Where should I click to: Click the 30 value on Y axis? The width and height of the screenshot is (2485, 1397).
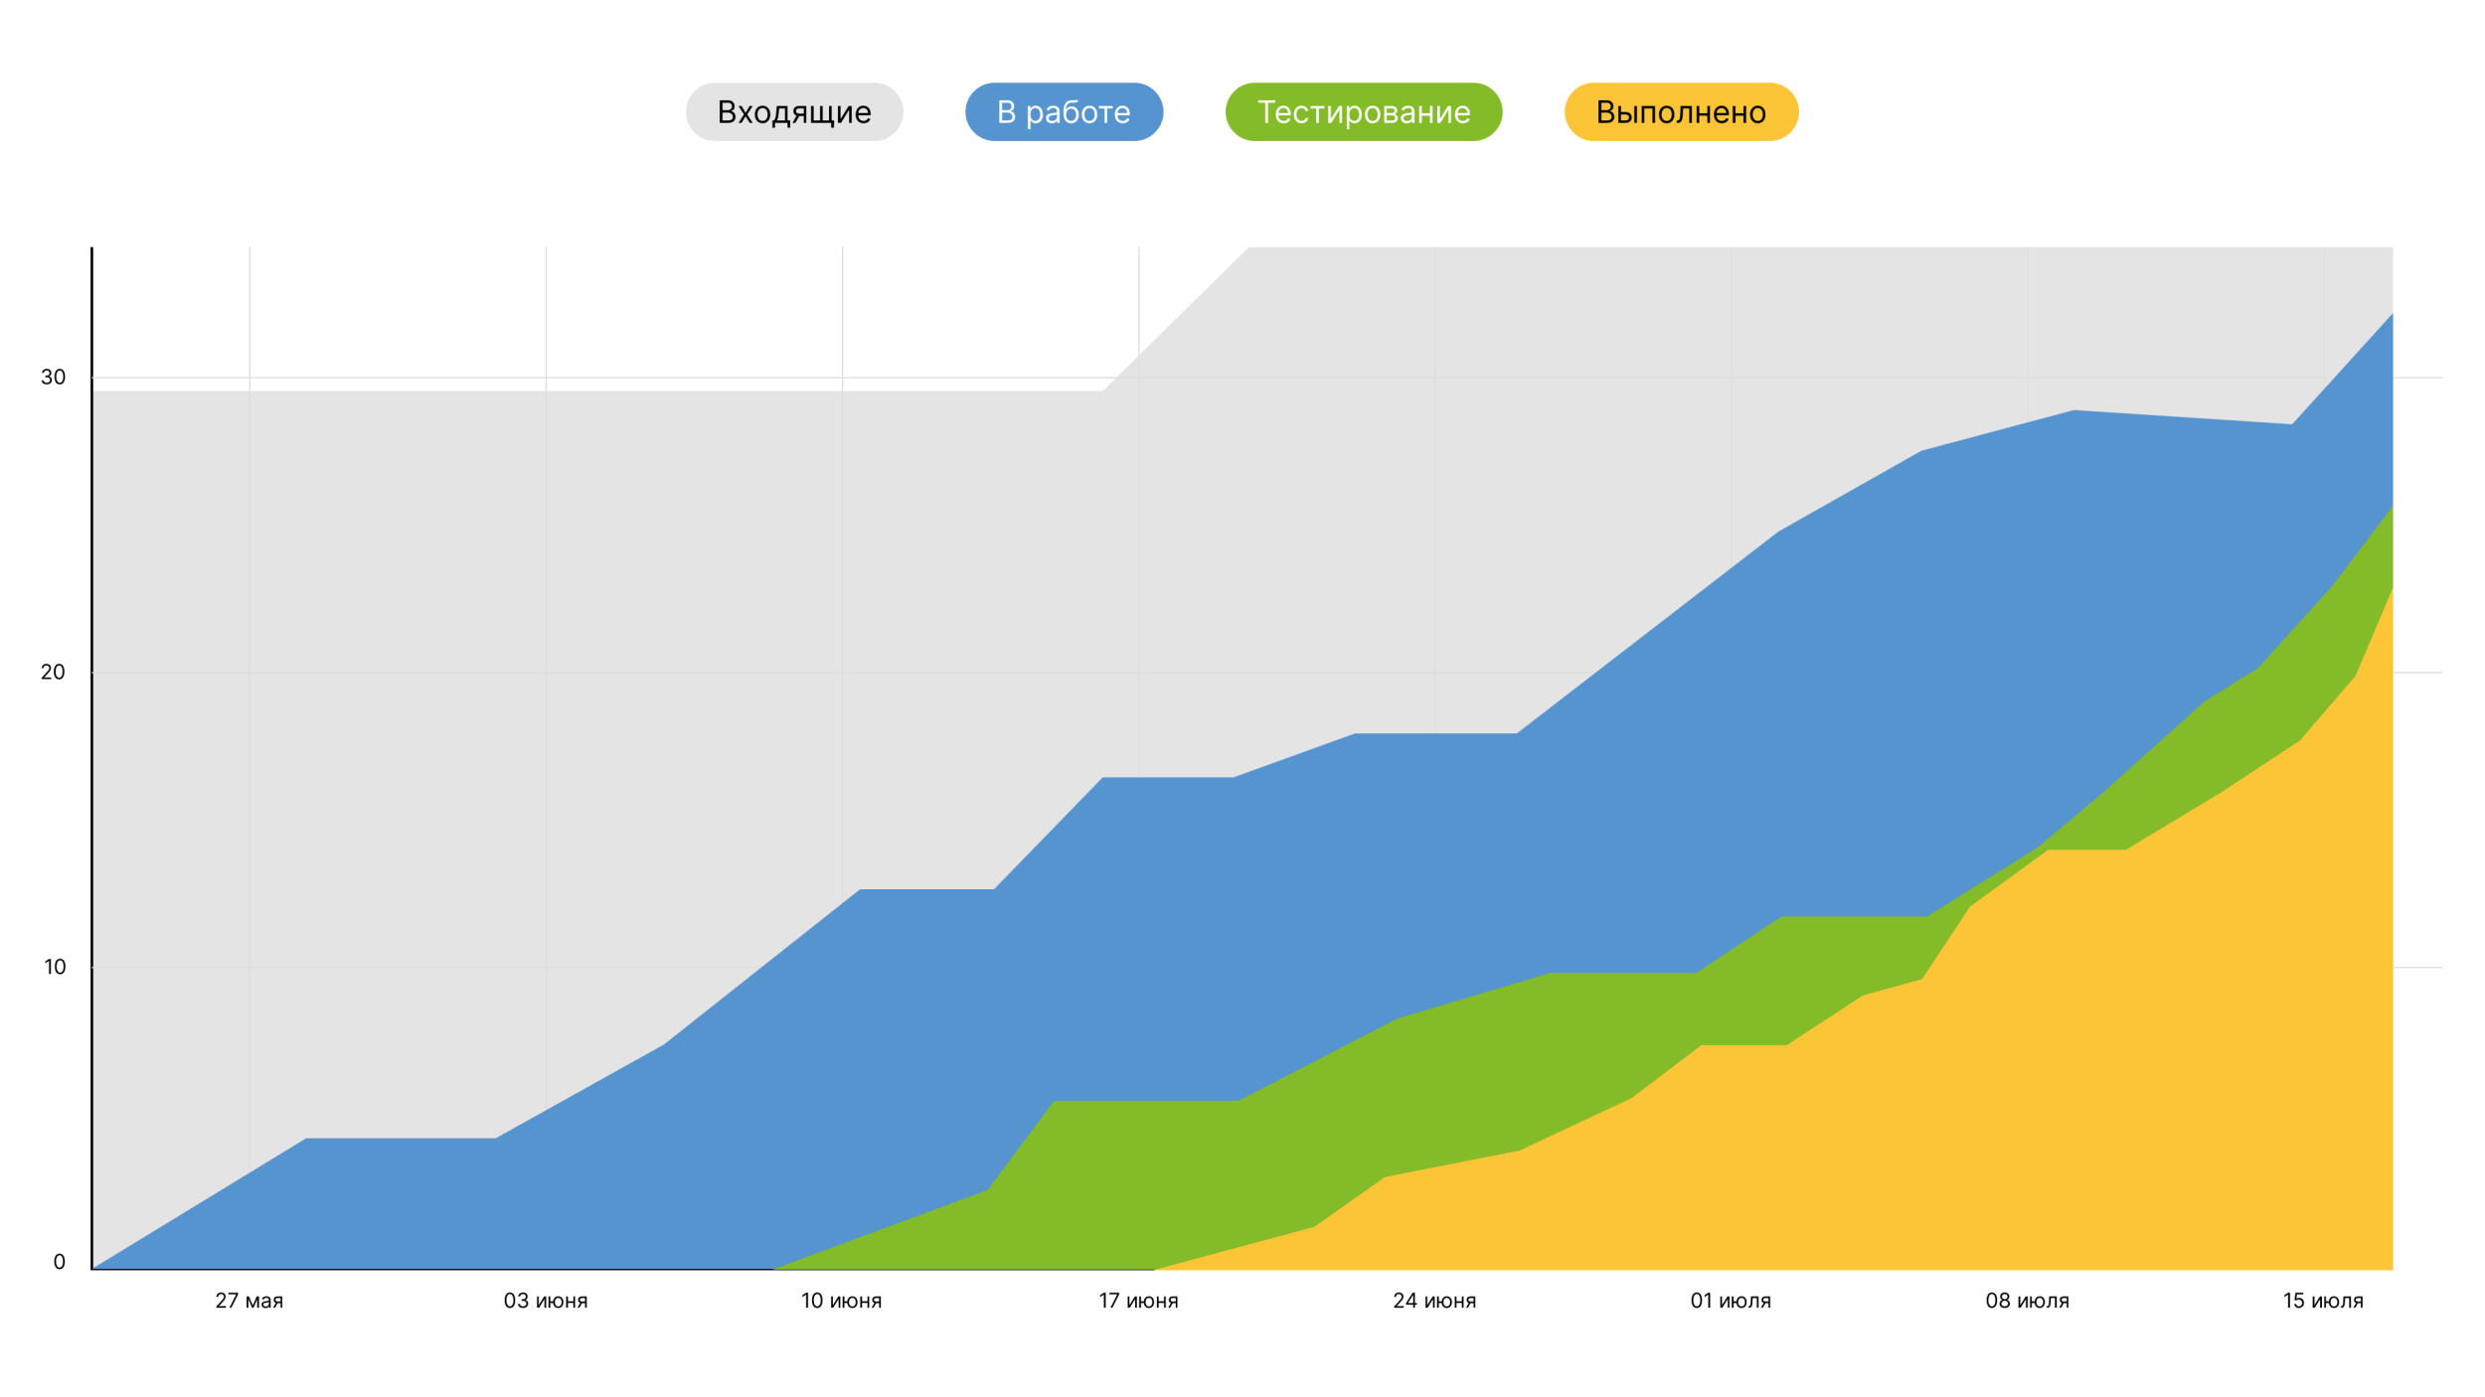point(53,378)
